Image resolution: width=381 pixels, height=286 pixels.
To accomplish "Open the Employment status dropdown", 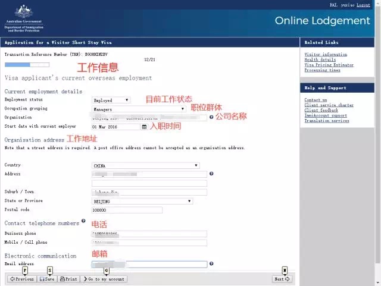I will click(111, 100).
